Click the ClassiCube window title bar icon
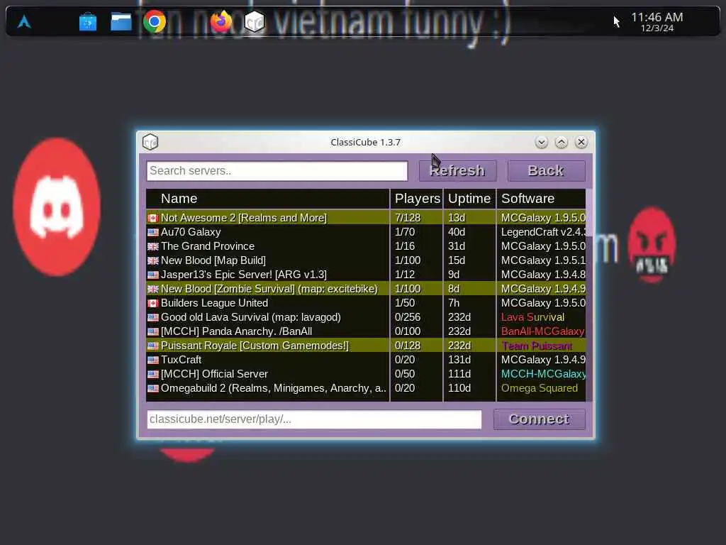726x545 pixels. coord(150,142)
